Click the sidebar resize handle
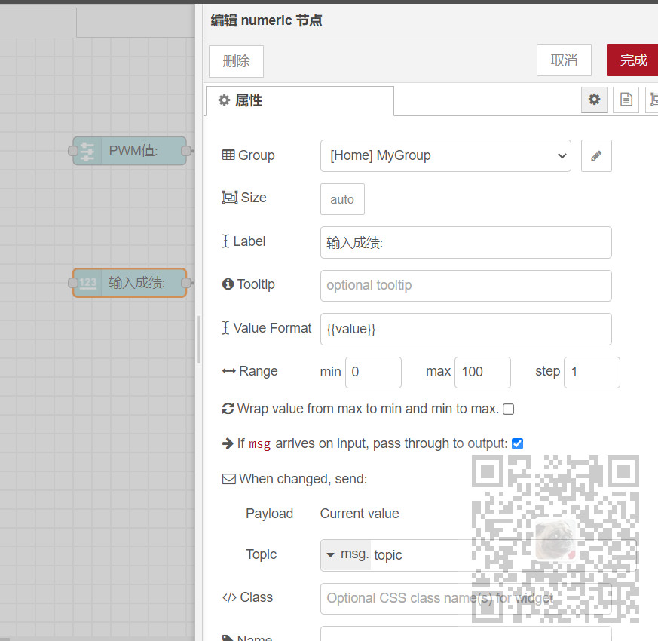 199,339
